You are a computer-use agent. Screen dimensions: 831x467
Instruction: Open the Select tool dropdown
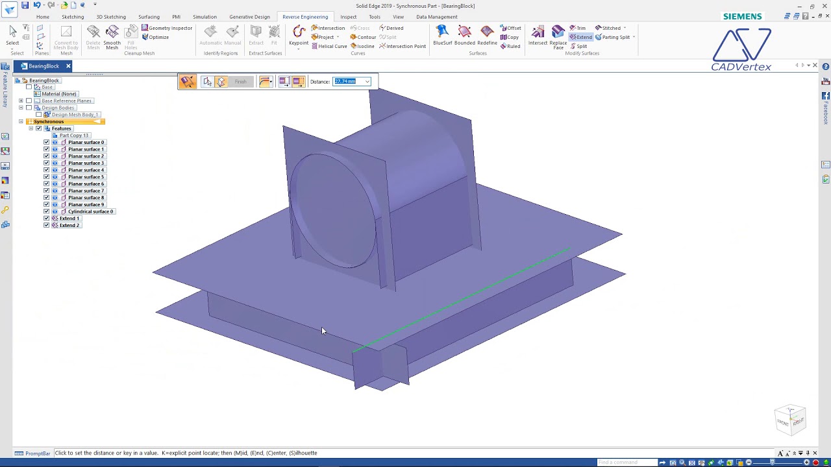pyautogui.click(x=12, y=48)
